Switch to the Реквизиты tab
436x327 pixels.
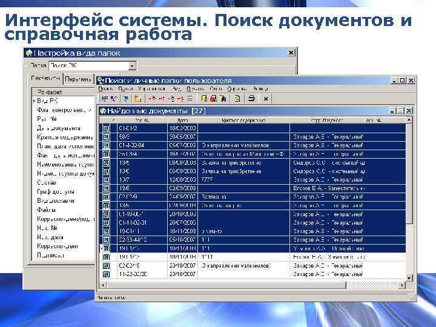(45, 78)
